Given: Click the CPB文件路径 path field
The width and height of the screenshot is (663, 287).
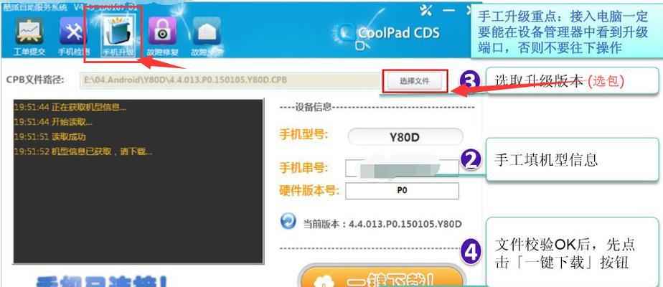Looking at the screenshot, I should point(230,80).
